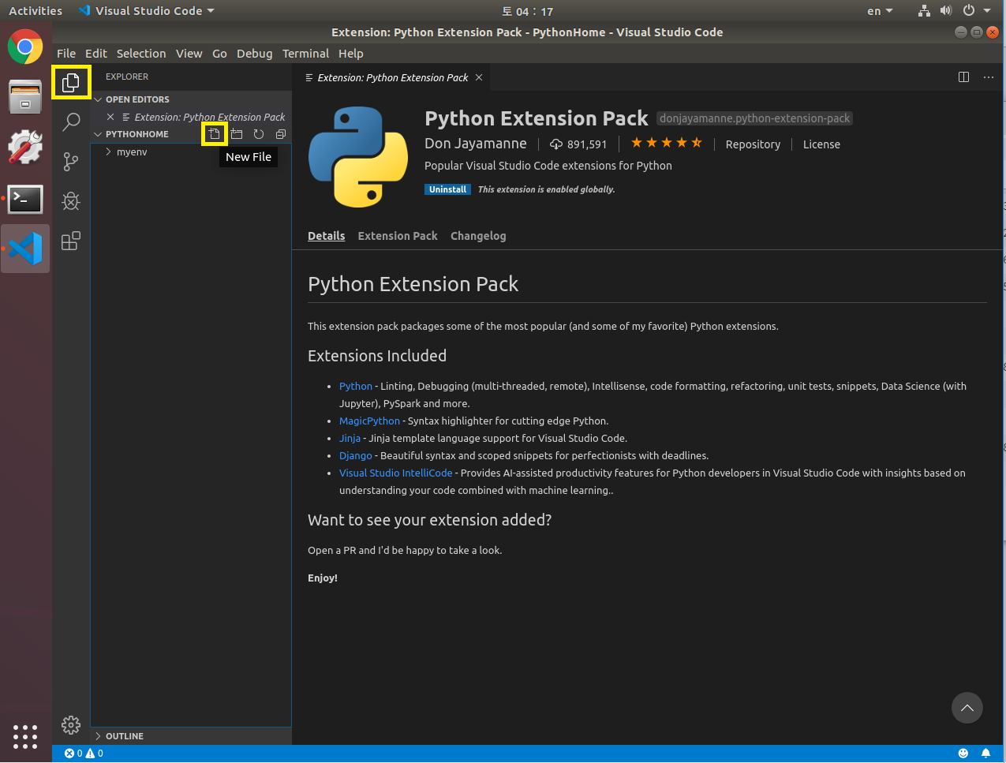1006x763 pixels.
Task: Open notifications bell in status bar
Action: [985, 754]
